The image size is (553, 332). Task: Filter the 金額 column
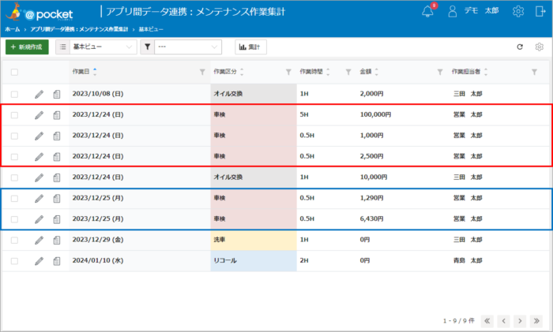coord(440,72)
